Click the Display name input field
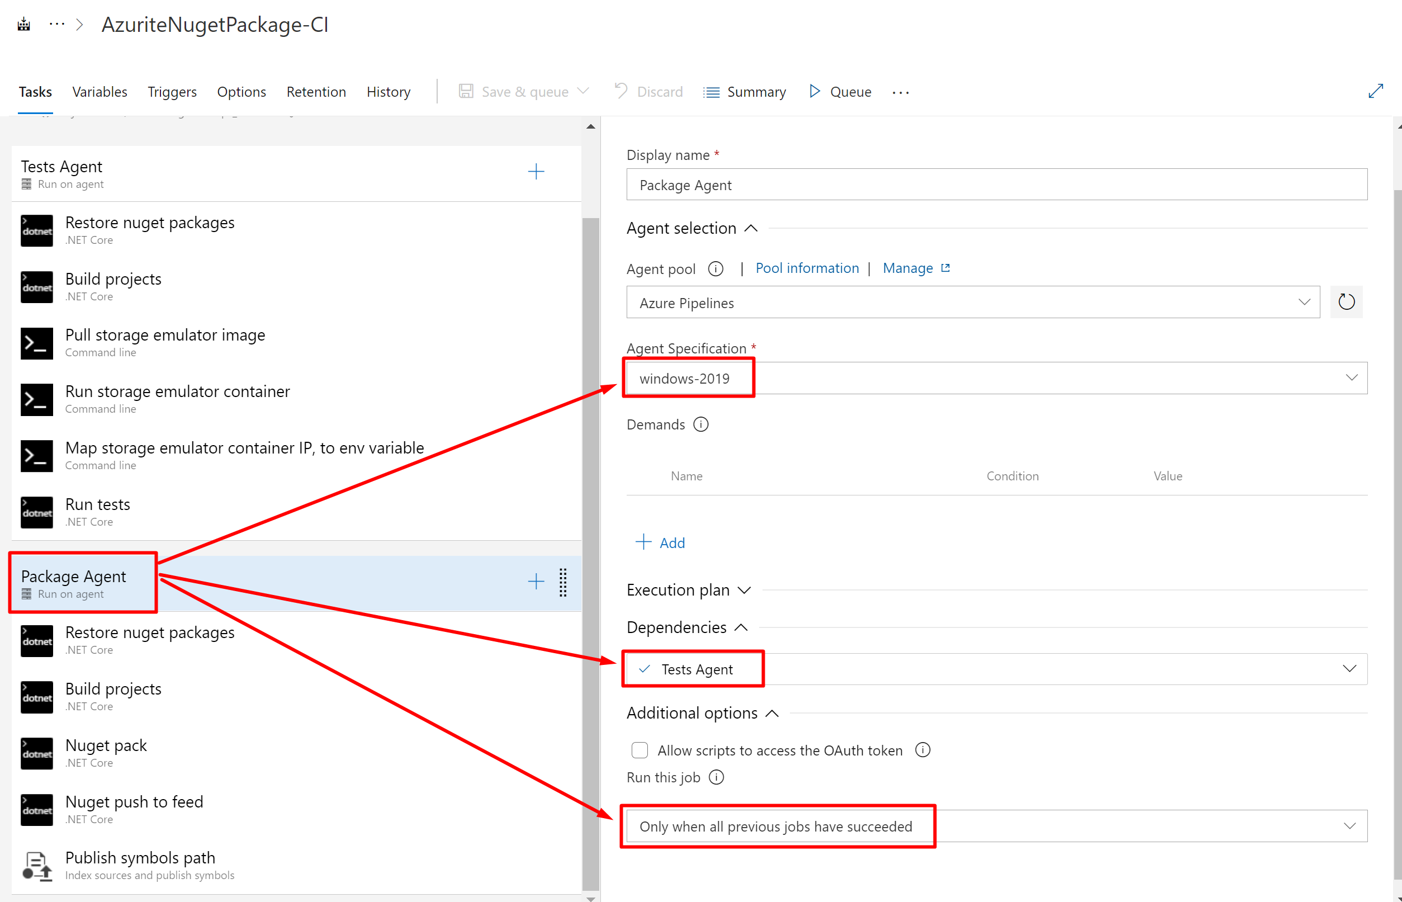The image size is (1402, 902). [997, 185]
